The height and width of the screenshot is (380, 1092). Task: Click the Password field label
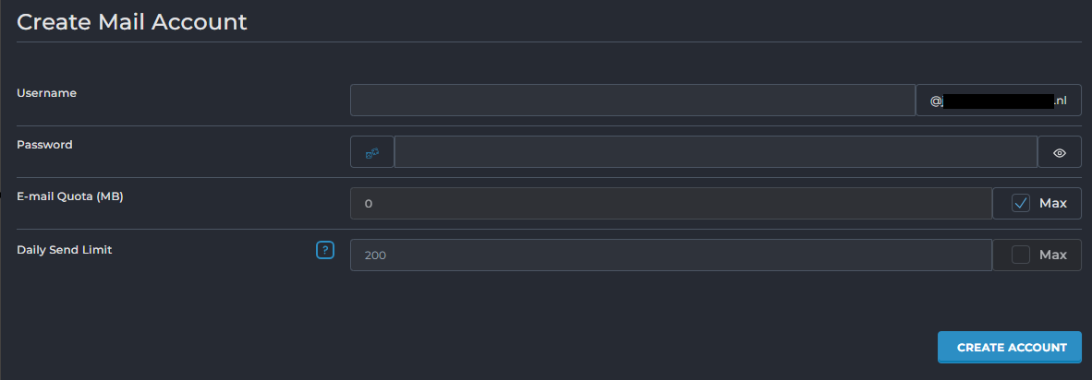pos(44,145)
